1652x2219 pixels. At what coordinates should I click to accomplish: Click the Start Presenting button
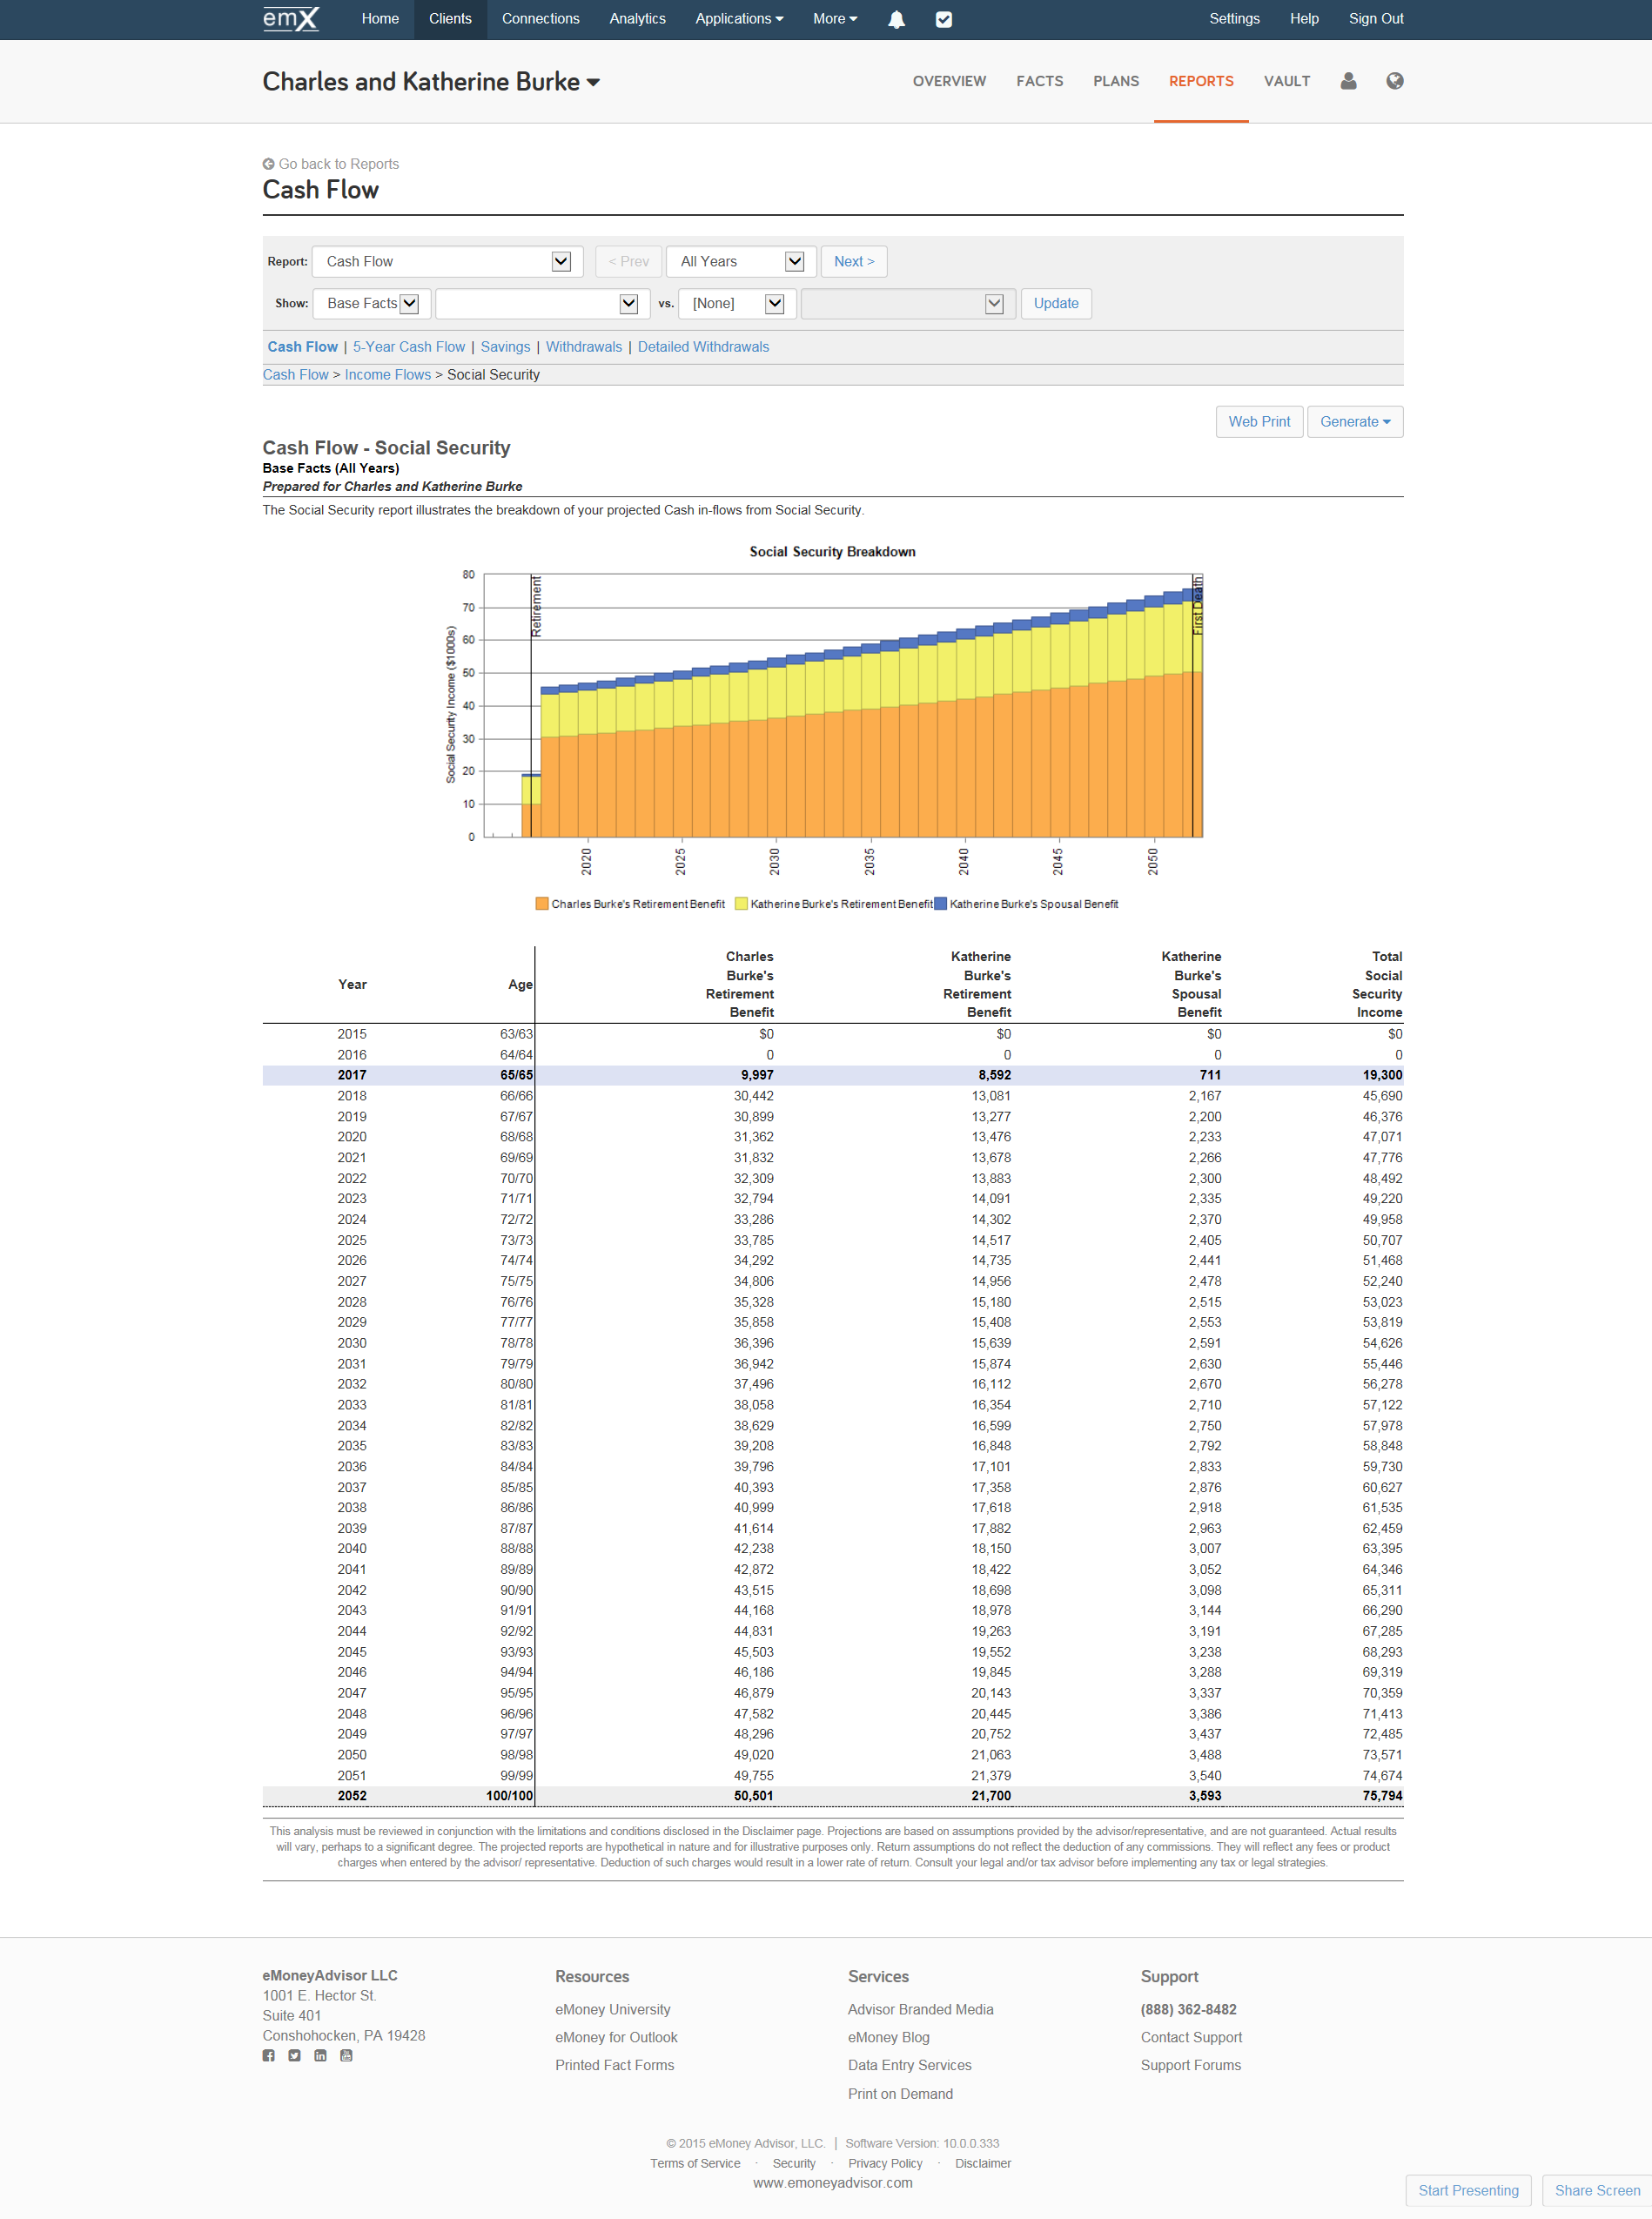(1467, 2190)
